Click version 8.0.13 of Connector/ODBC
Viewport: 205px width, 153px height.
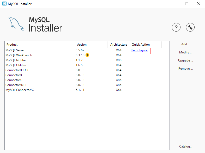[80, 70]
